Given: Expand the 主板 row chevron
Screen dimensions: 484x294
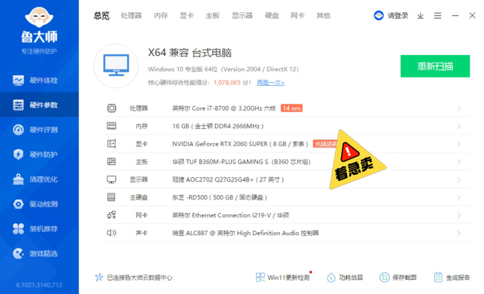Looking at the screenshot, I should click(x=459, y=162).
